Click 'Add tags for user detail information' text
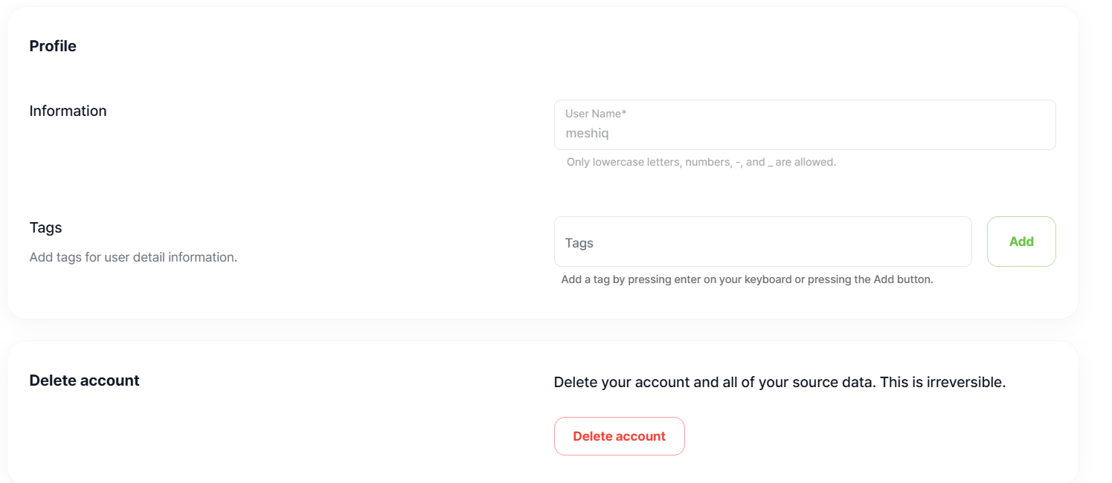The height and width of the screenshot is (483, 1112). click(x=133, y=256)
